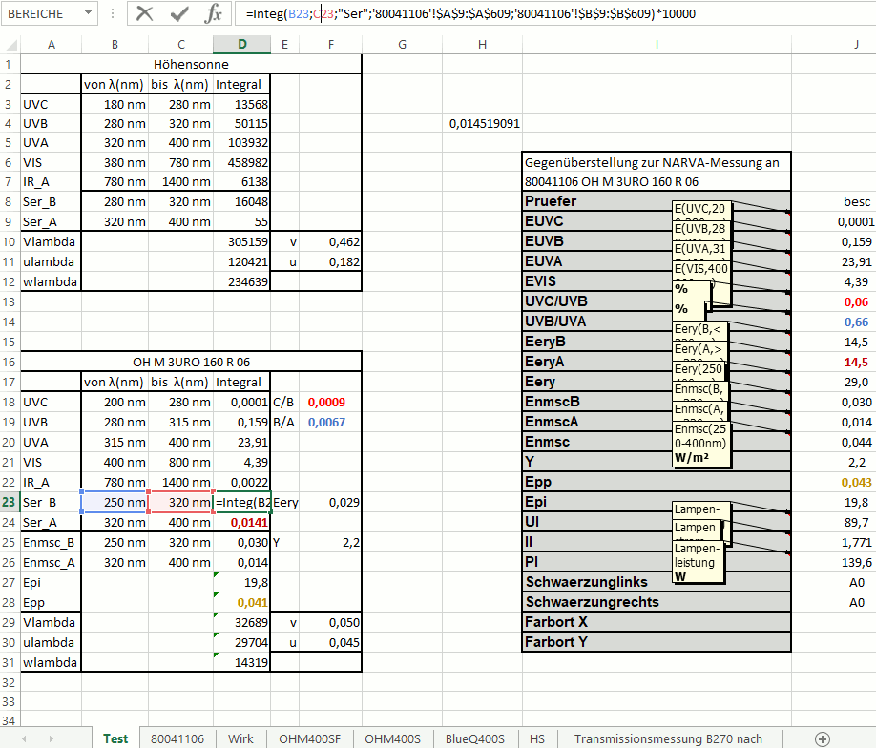Screen dimensions: 876x748
Task: Switch to the HS sheet tab
Action: pyautogui.click(x=537, y=738)
